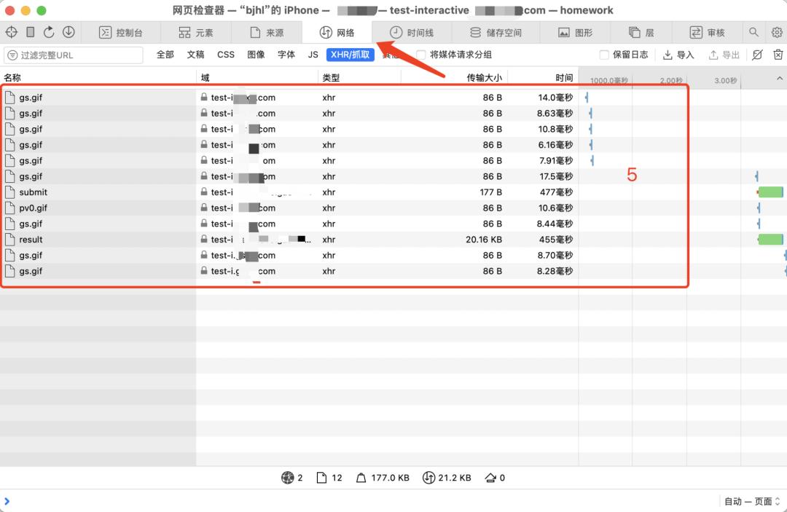Open the Layers panel 层

(x=641, y=32)
